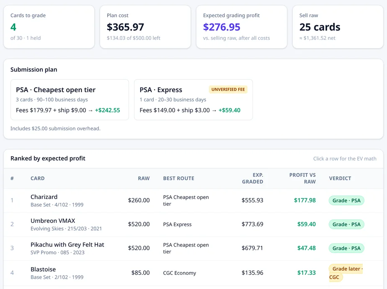Click the PSA Express route cell
Viewport: 387px width, 289px height.
(177, 224)
